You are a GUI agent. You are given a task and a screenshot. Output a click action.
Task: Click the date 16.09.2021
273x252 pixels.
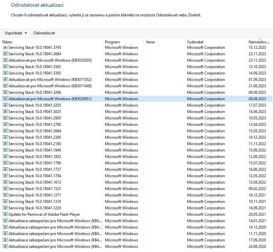[257, 208]
